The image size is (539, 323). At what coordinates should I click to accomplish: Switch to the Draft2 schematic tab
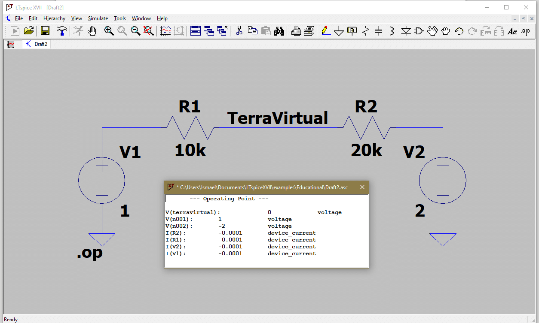tap(37, 44)
